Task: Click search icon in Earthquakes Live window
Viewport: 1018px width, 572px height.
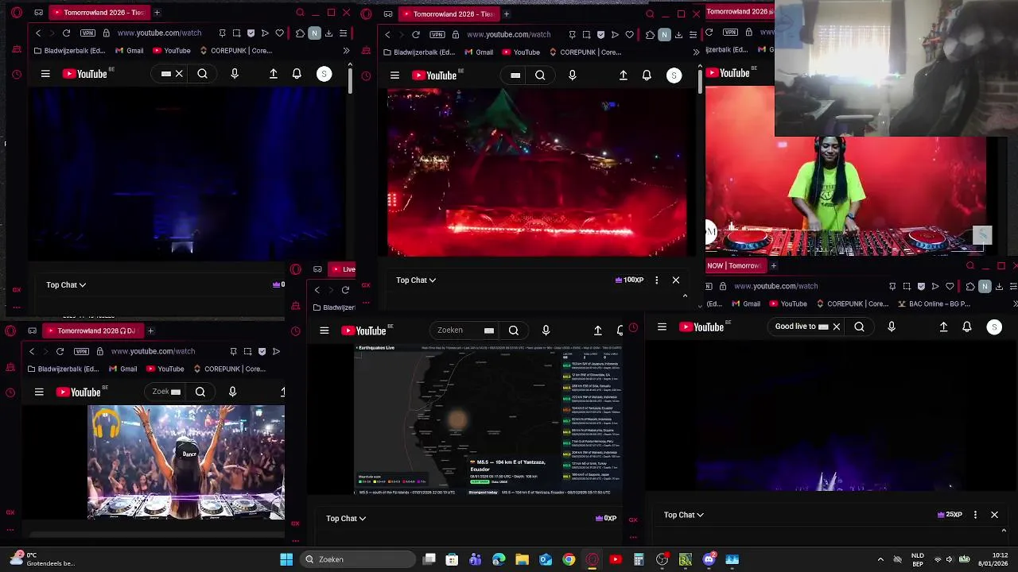Action: (x=514, y=330)
